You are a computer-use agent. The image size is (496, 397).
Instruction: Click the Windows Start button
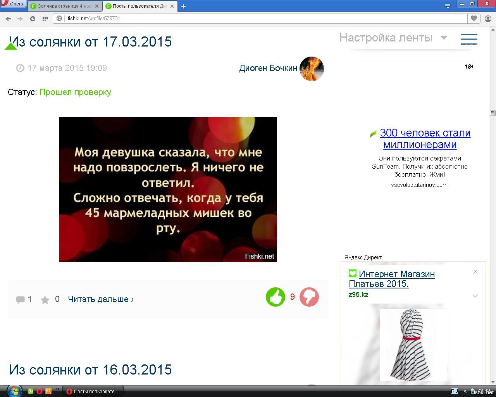(13, 391)
